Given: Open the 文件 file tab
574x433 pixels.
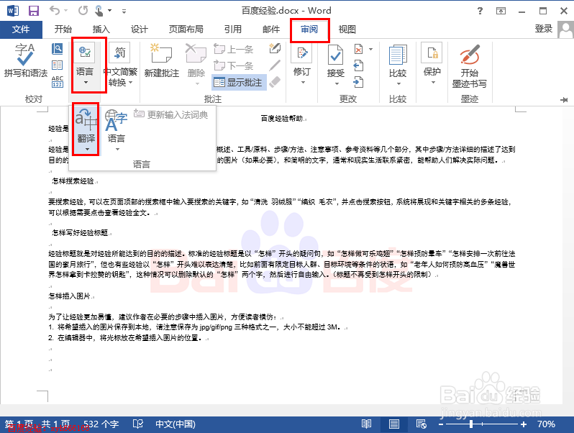Looking at the screenshot, I should (x=21, y=29).
